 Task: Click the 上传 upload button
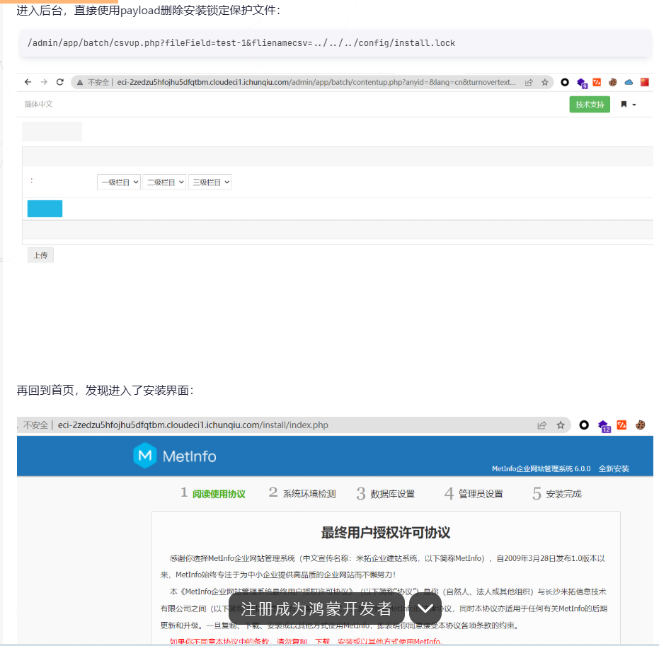pyautogui.click(x=40, y=255)
